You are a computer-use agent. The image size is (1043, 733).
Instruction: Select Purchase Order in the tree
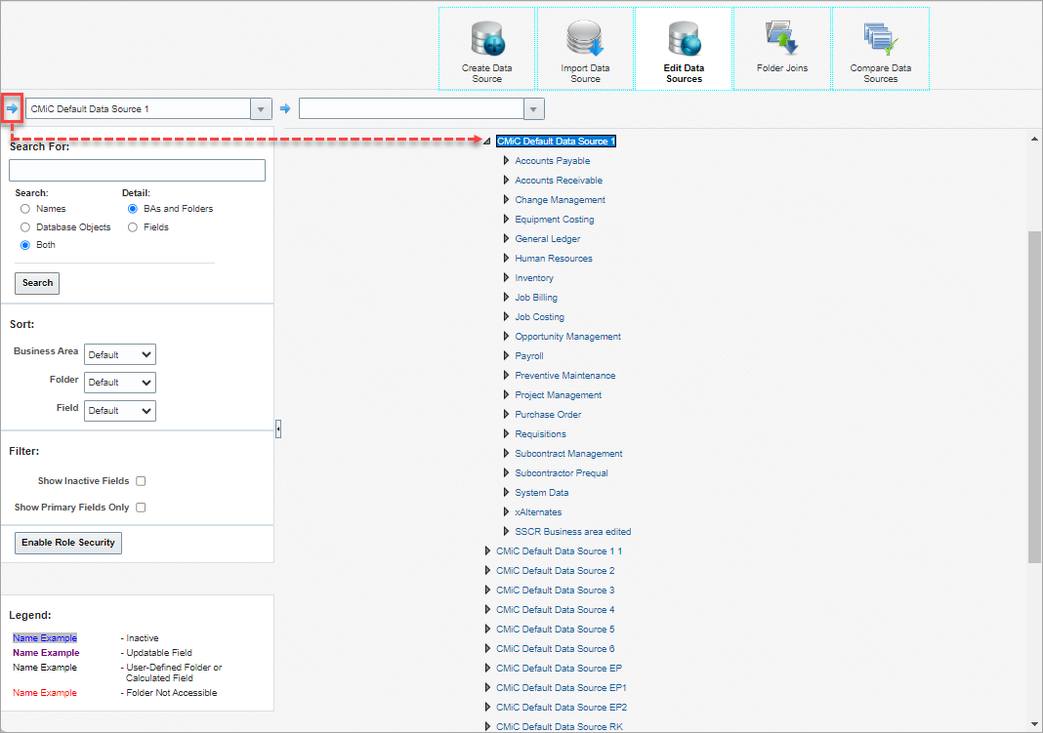[x=548, y=414]
